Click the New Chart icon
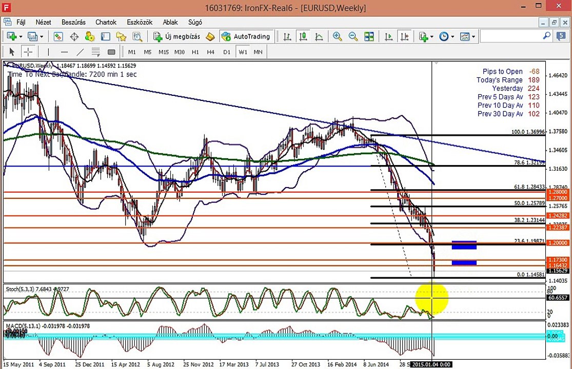The width and height of the screenshot is (572, 369). point(11,36)
